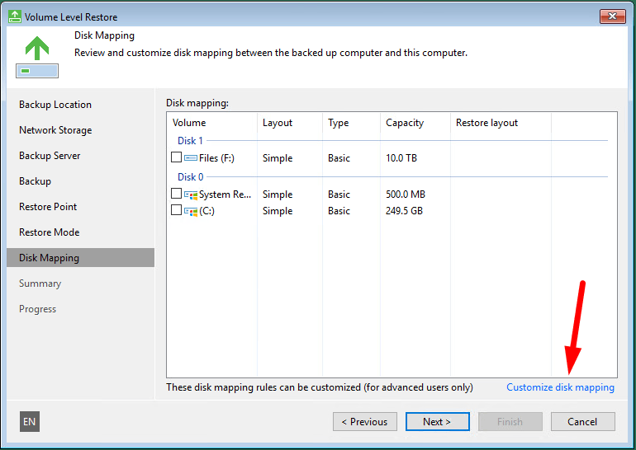Viewport: 636px width, 450px height.
Task: Click the System Reserved volume Windows icon
Action: 191,195
